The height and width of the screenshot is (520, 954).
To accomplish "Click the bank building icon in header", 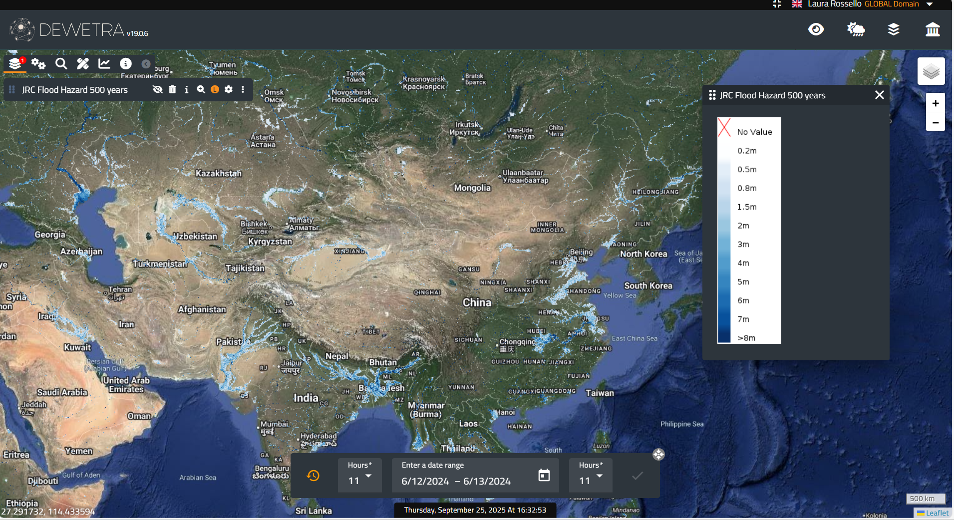I will (x=932, y=29).
